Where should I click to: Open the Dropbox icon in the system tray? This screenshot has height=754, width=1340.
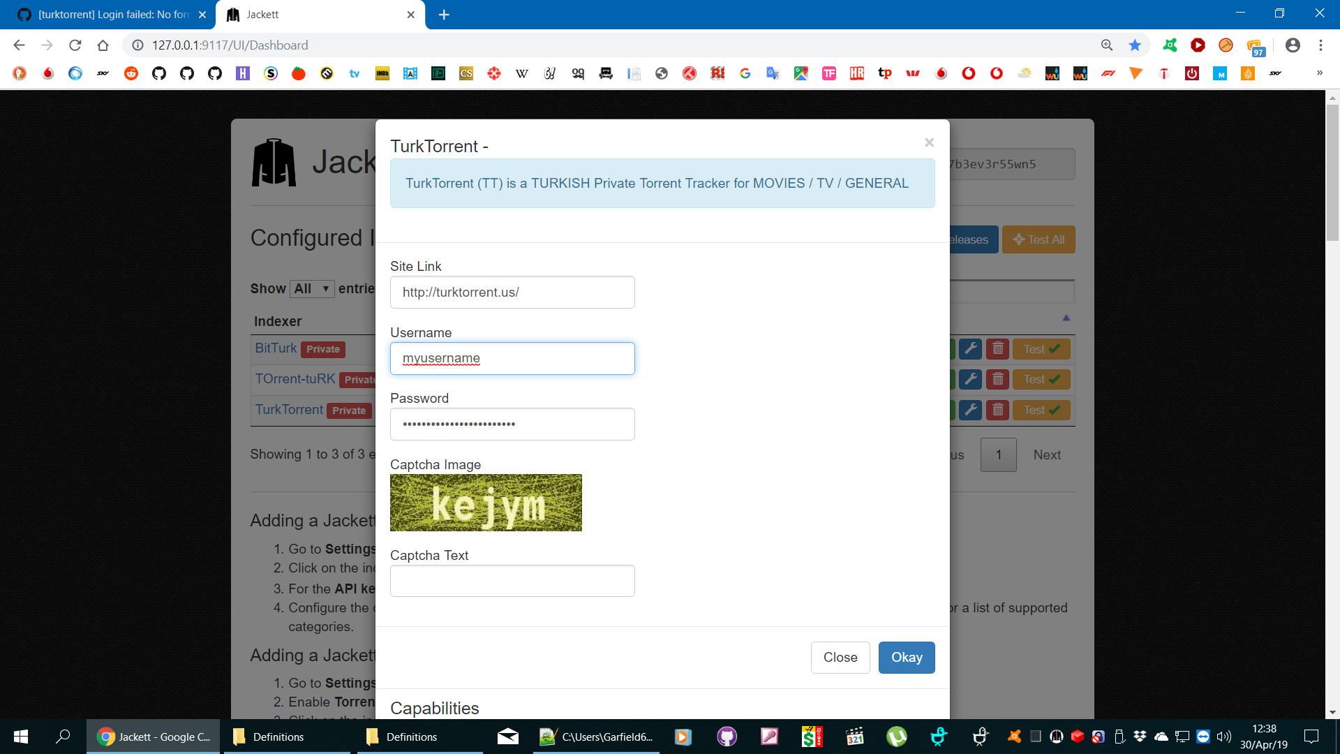(1140, 736)
